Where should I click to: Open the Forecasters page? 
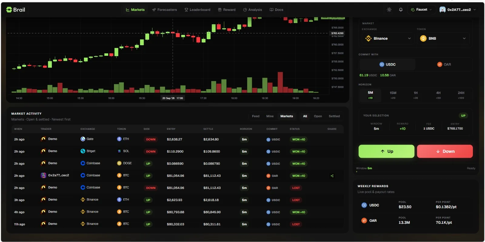point(165,10)
